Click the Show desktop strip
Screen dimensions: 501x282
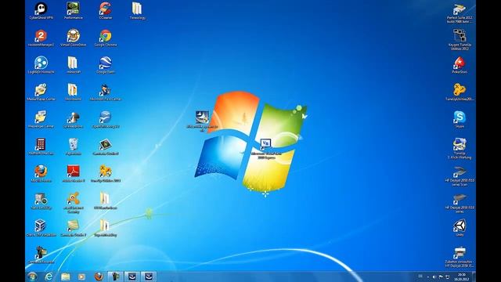(x=474, y=277)
